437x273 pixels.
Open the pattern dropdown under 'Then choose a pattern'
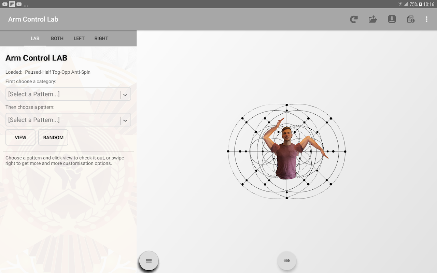(x=68, y=120)
